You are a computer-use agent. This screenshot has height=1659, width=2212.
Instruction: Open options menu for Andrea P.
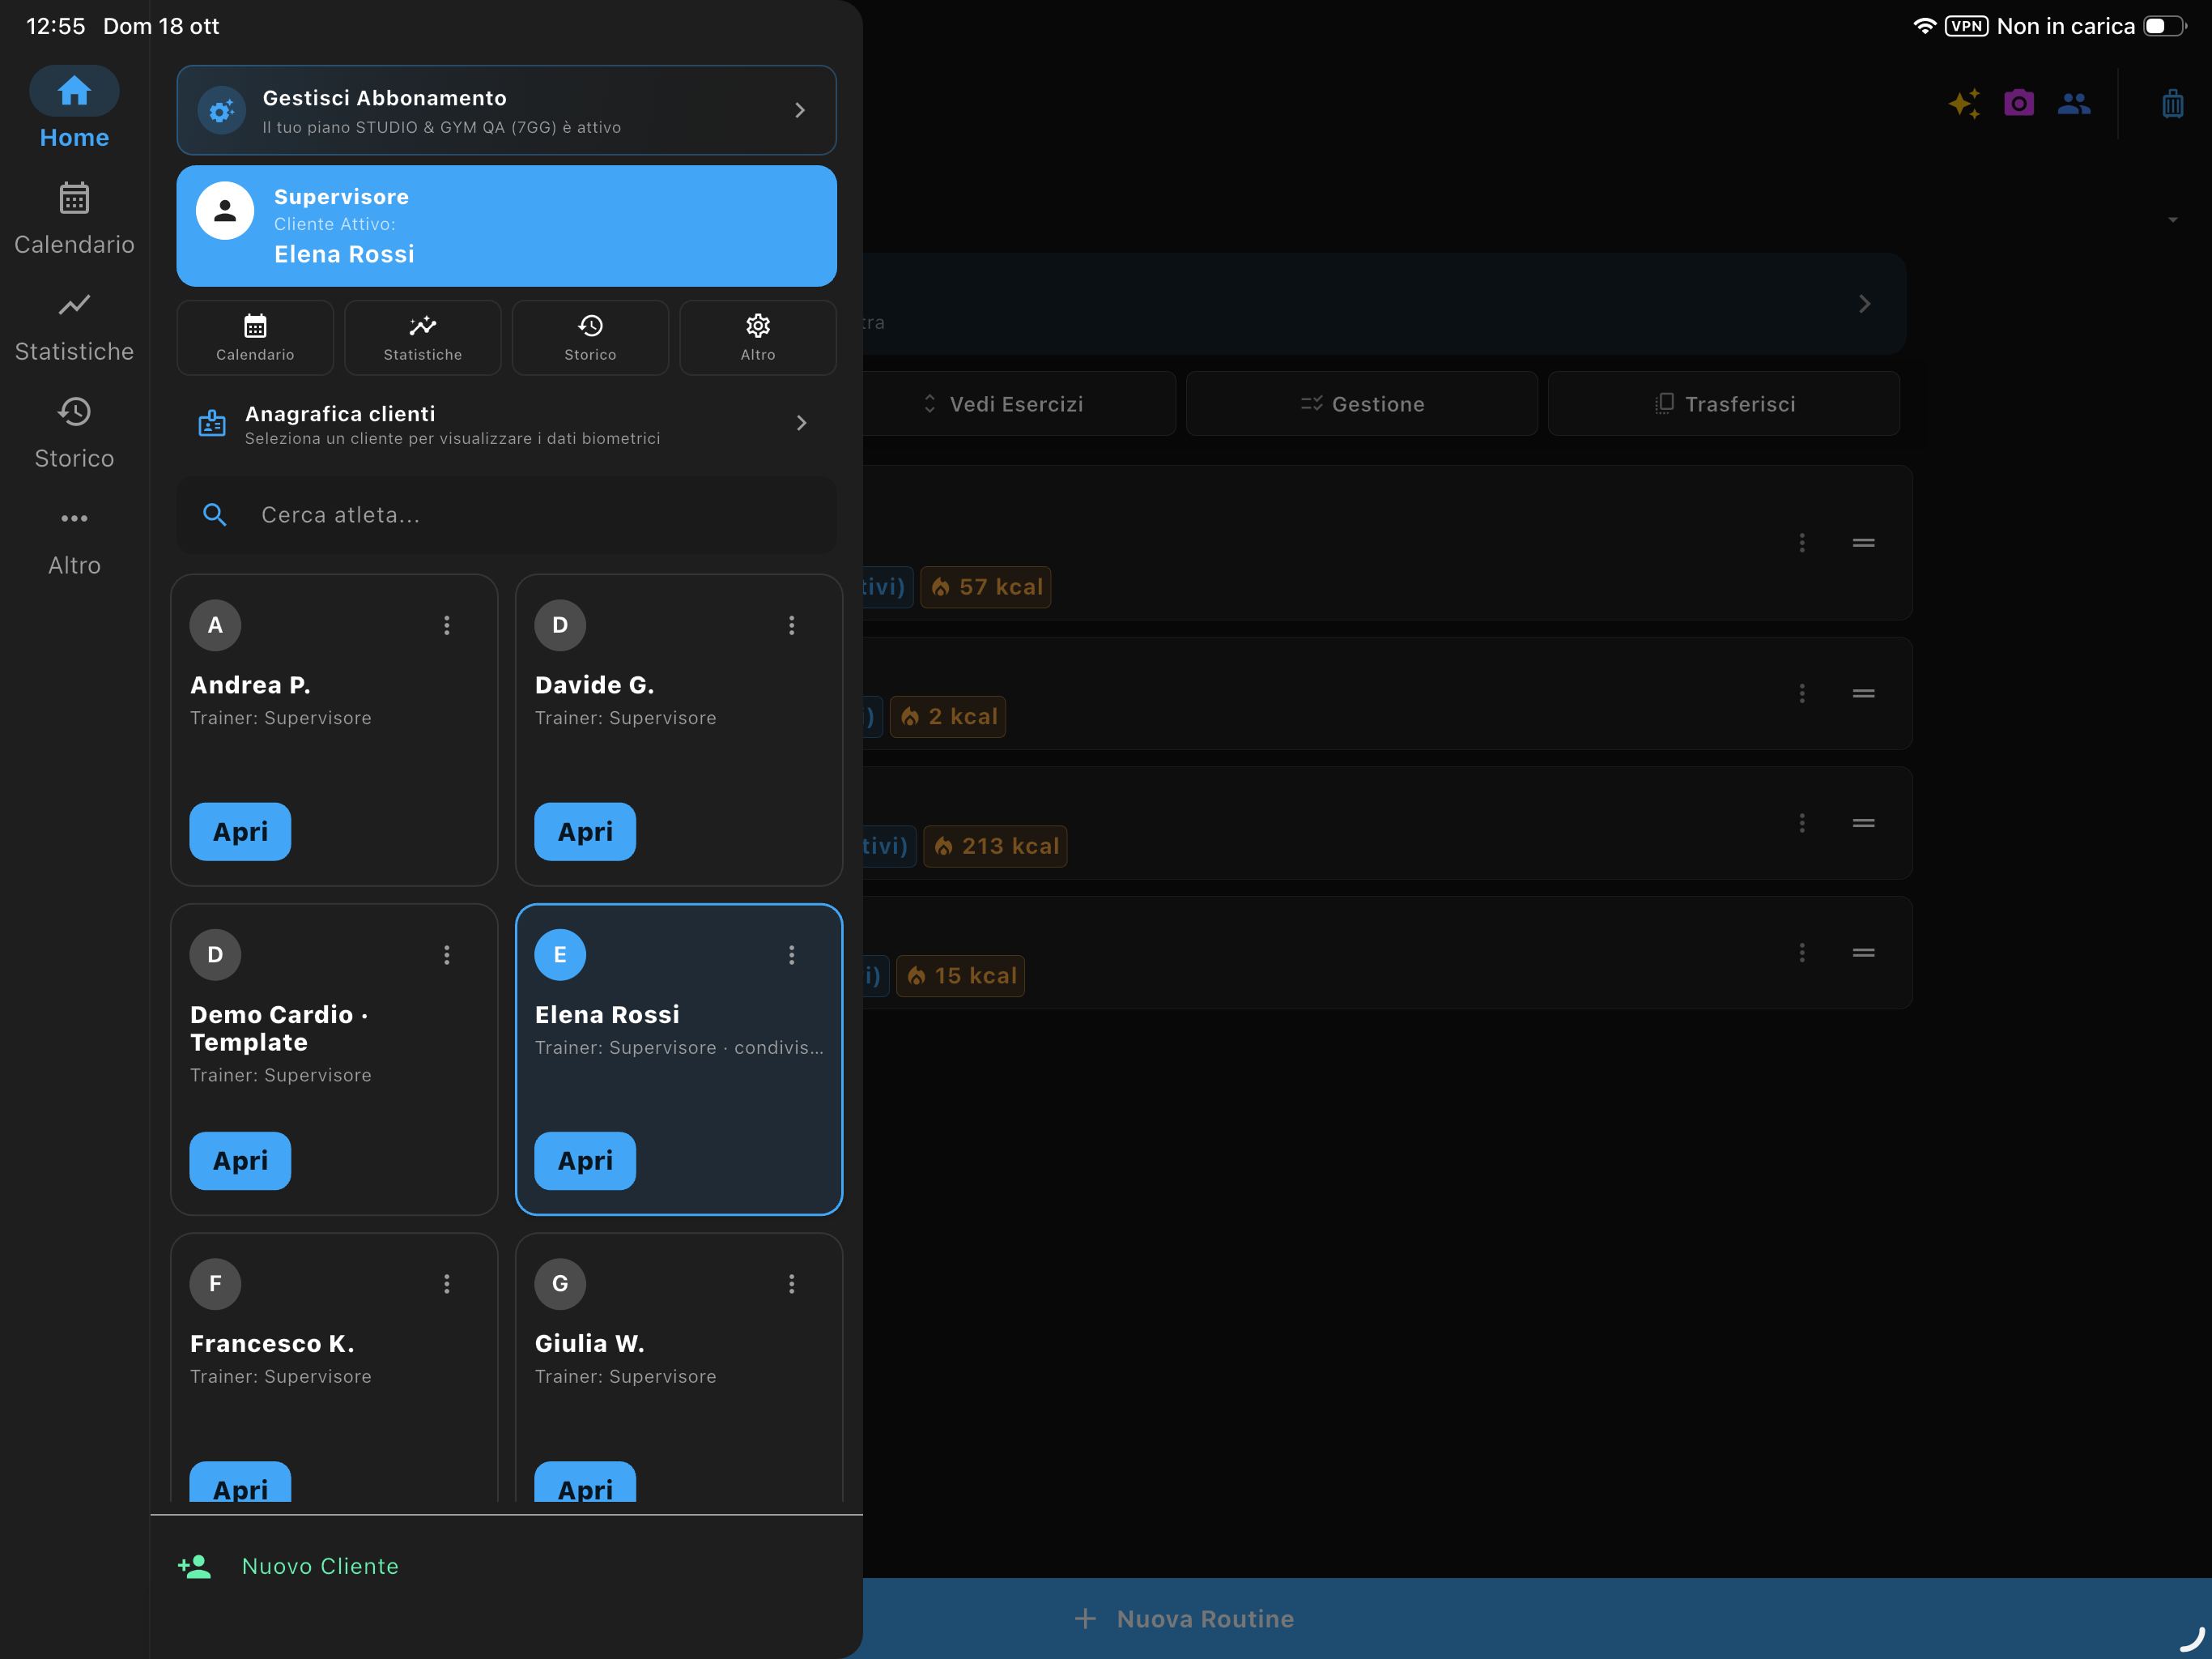click(x=447, y=625)
